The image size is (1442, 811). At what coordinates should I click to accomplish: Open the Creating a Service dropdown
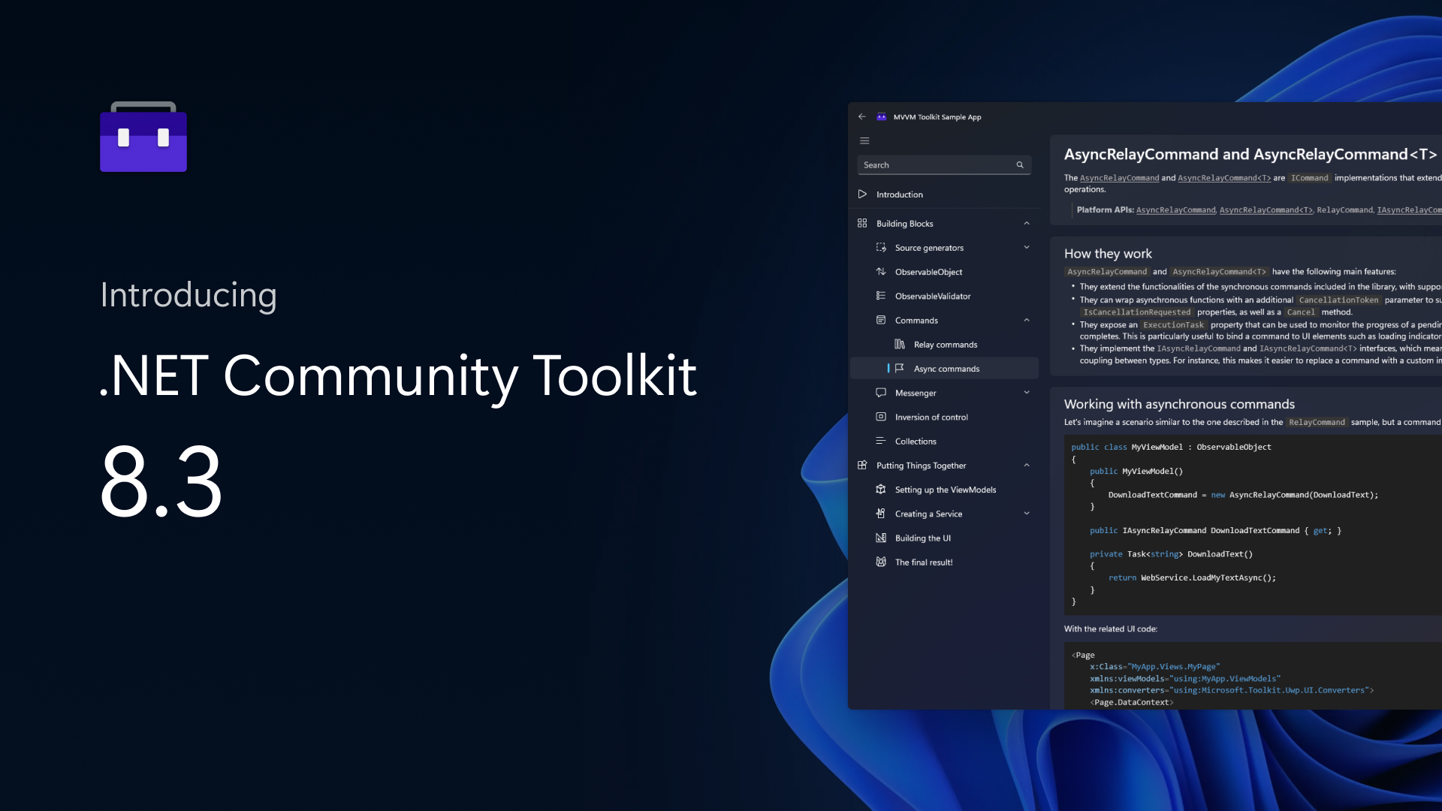click(1027, 513)
